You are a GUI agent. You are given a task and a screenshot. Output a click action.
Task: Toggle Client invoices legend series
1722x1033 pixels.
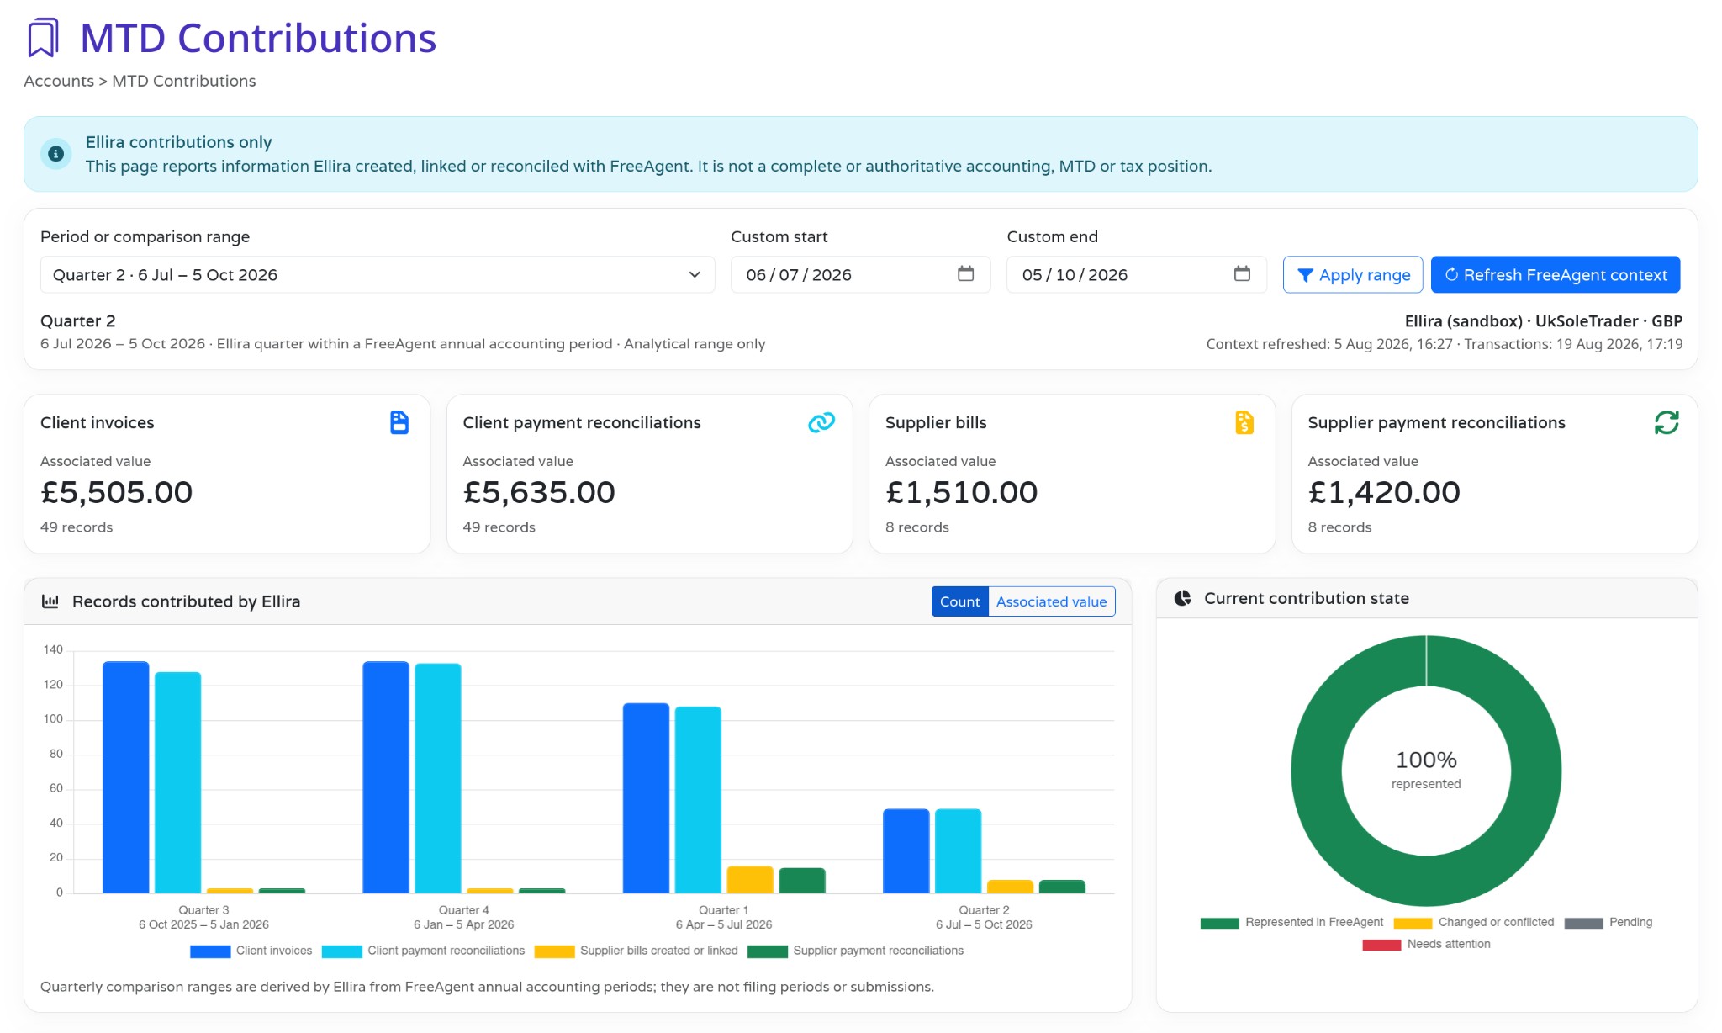tap(251, 951)
